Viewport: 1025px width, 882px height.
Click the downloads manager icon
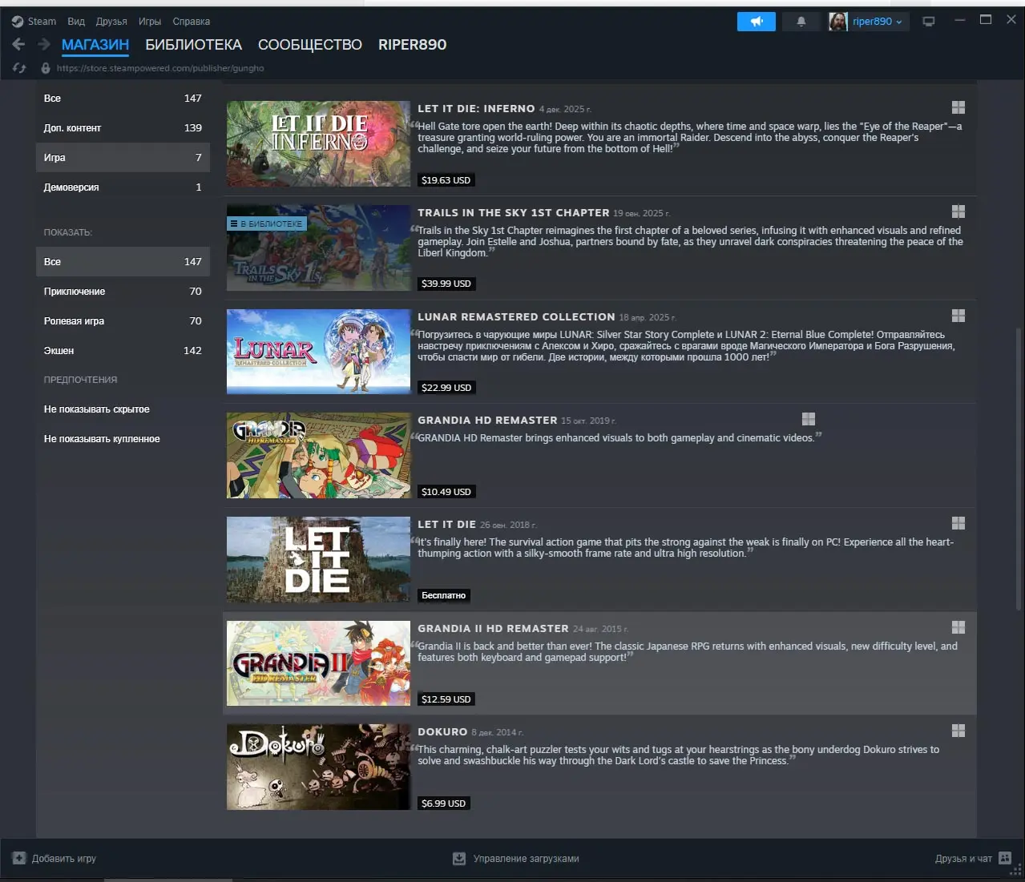point(459,859)
